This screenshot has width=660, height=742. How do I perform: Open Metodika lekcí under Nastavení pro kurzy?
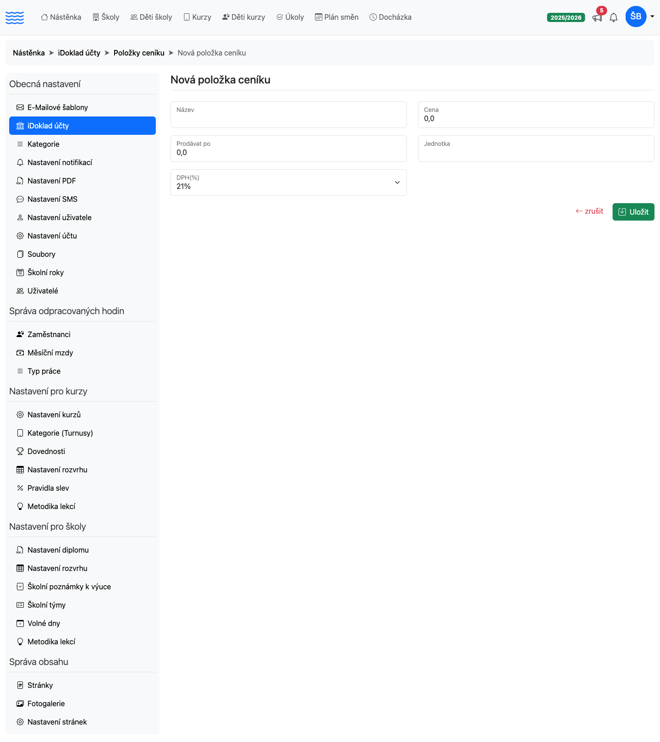click(x=82, y=506)
